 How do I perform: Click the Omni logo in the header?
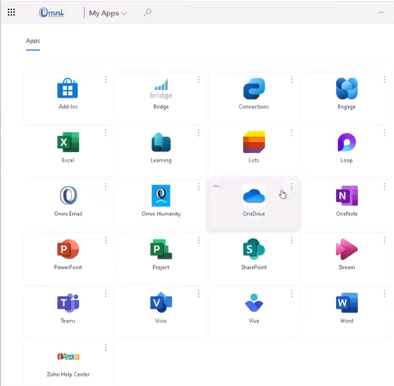point(51,12)
